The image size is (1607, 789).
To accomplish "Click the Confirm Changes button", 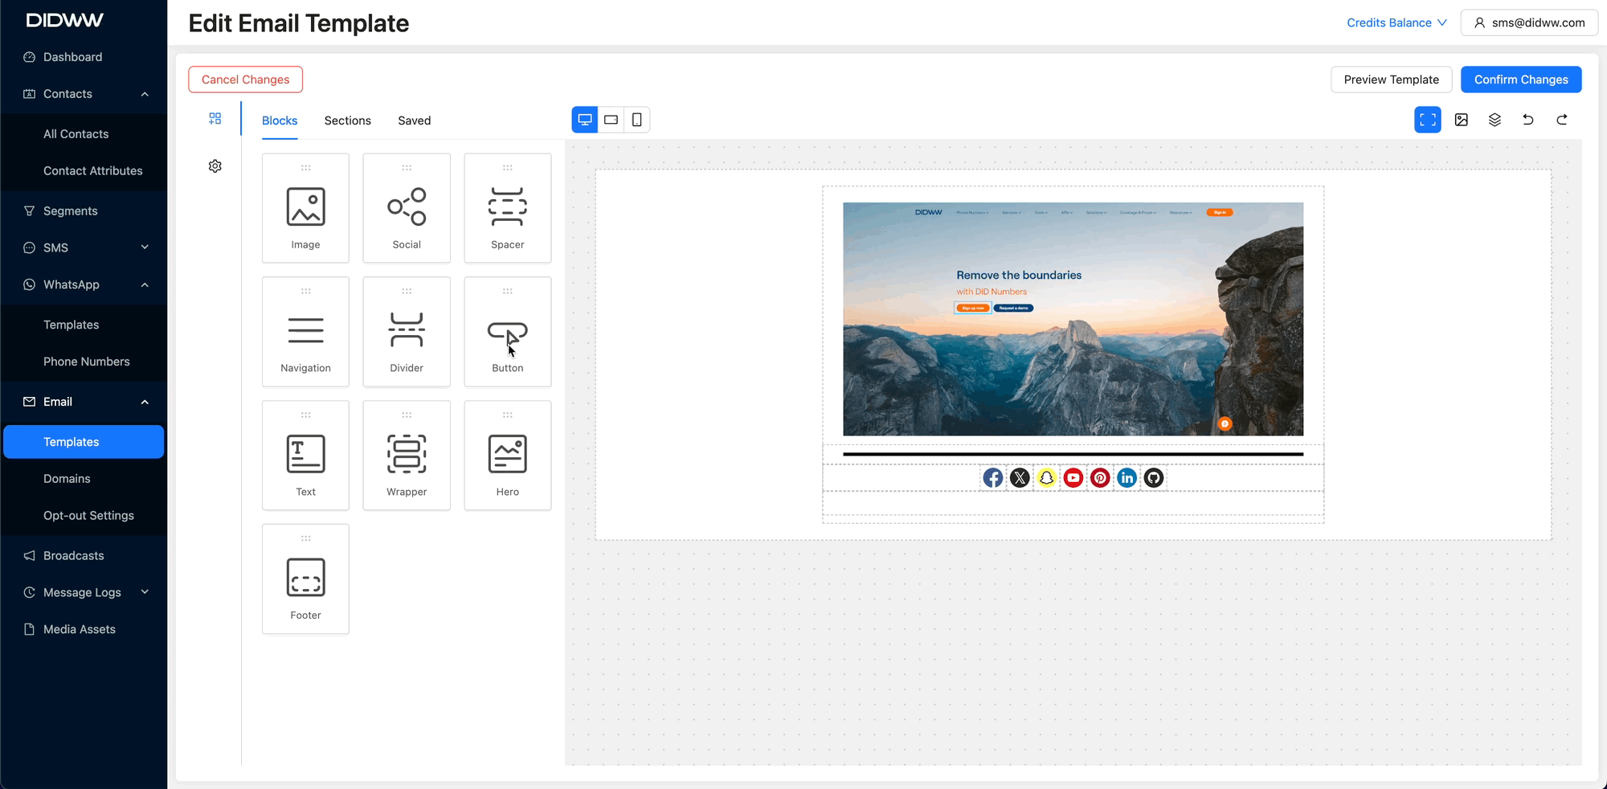I will click(x=1520, y=80).
